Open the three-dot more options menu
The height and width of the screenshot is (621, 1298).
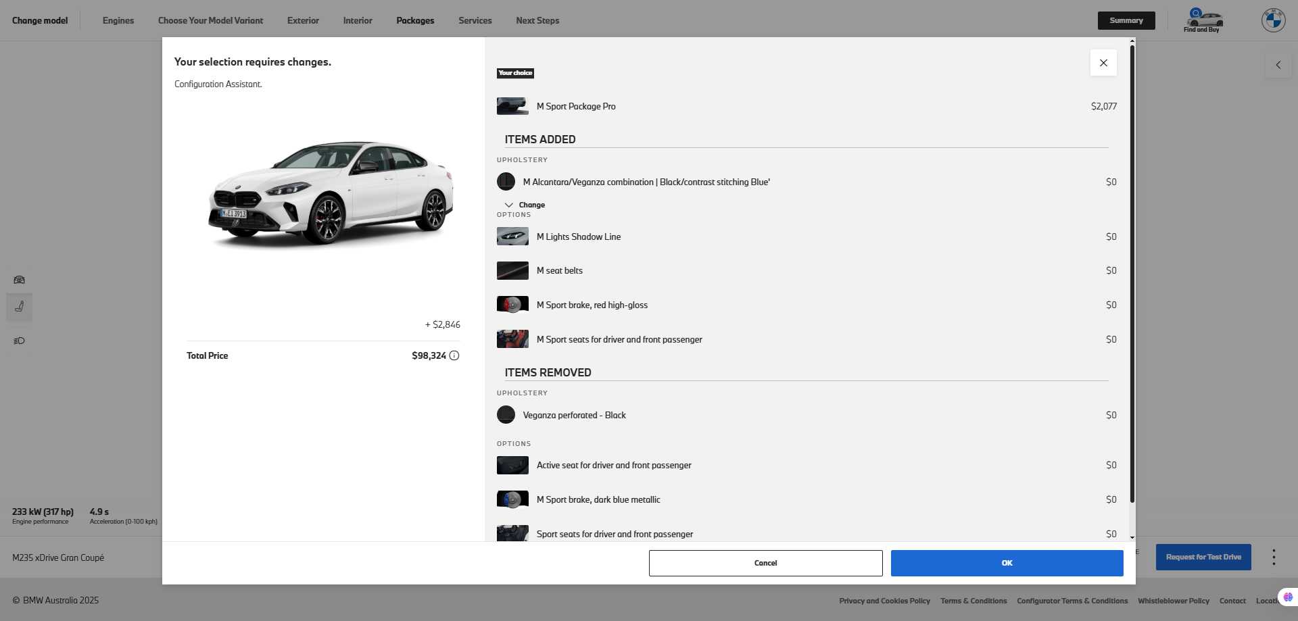pos(1274,557)
